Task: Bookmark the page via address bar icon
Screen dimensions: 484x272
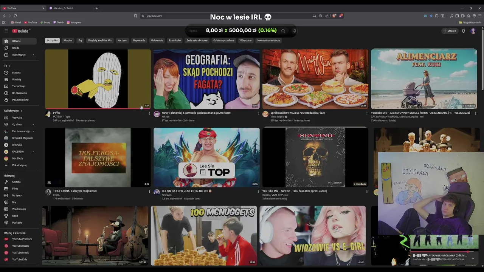Action: 135,16
